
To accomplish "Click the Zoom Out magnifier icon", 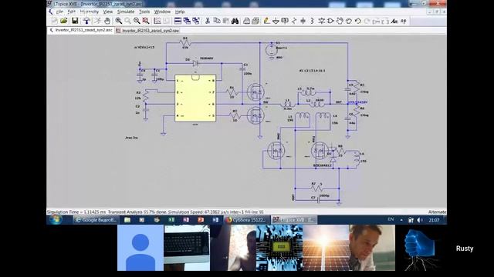I will click(x=137, y=21).
